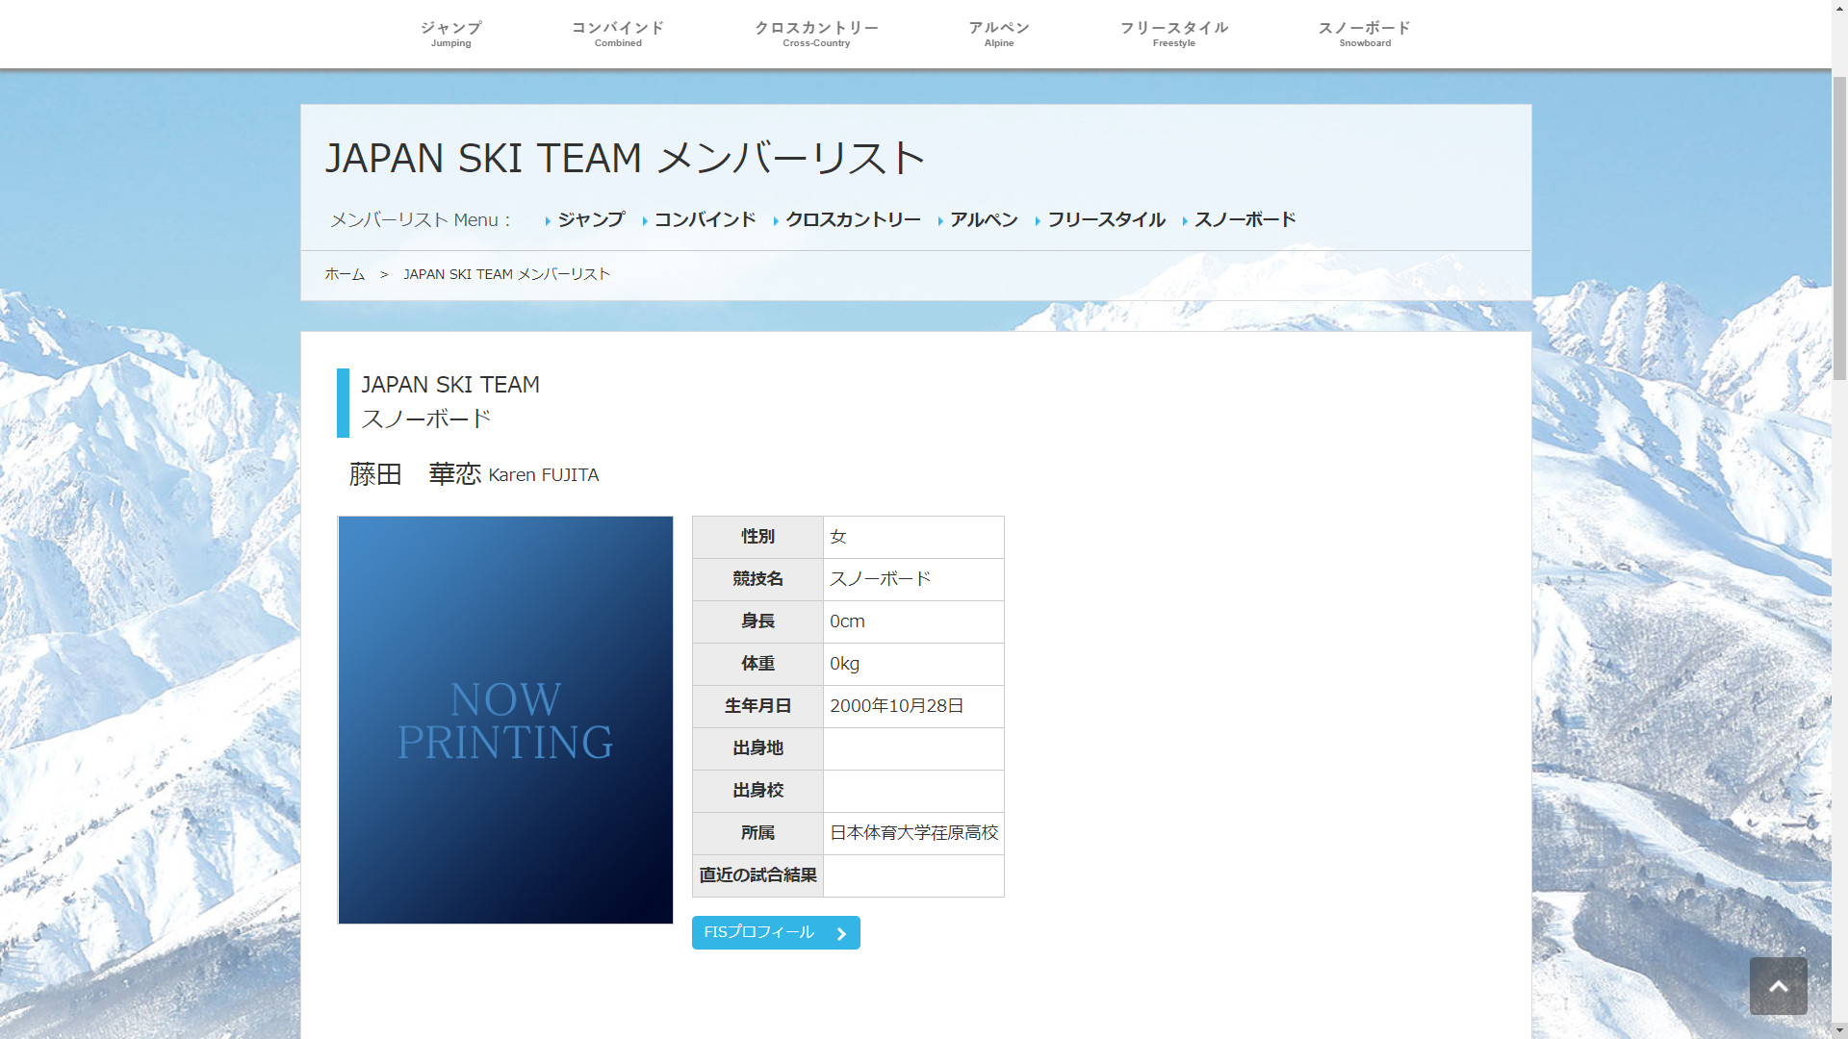Select アルペン in the member list menu
1848x1039 pixels.
pyautogui.click(x=984, y=219)
